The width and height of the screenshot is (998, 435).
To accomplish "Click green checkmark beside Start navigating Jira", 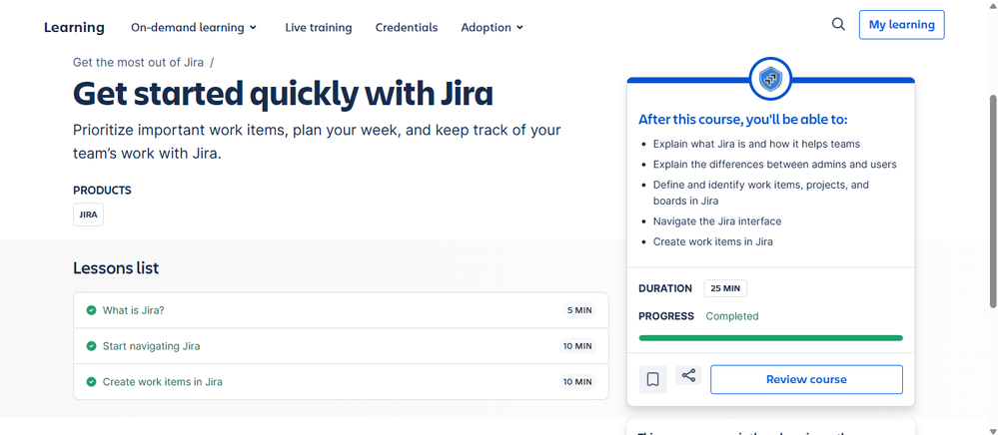I will pos(91,346).
